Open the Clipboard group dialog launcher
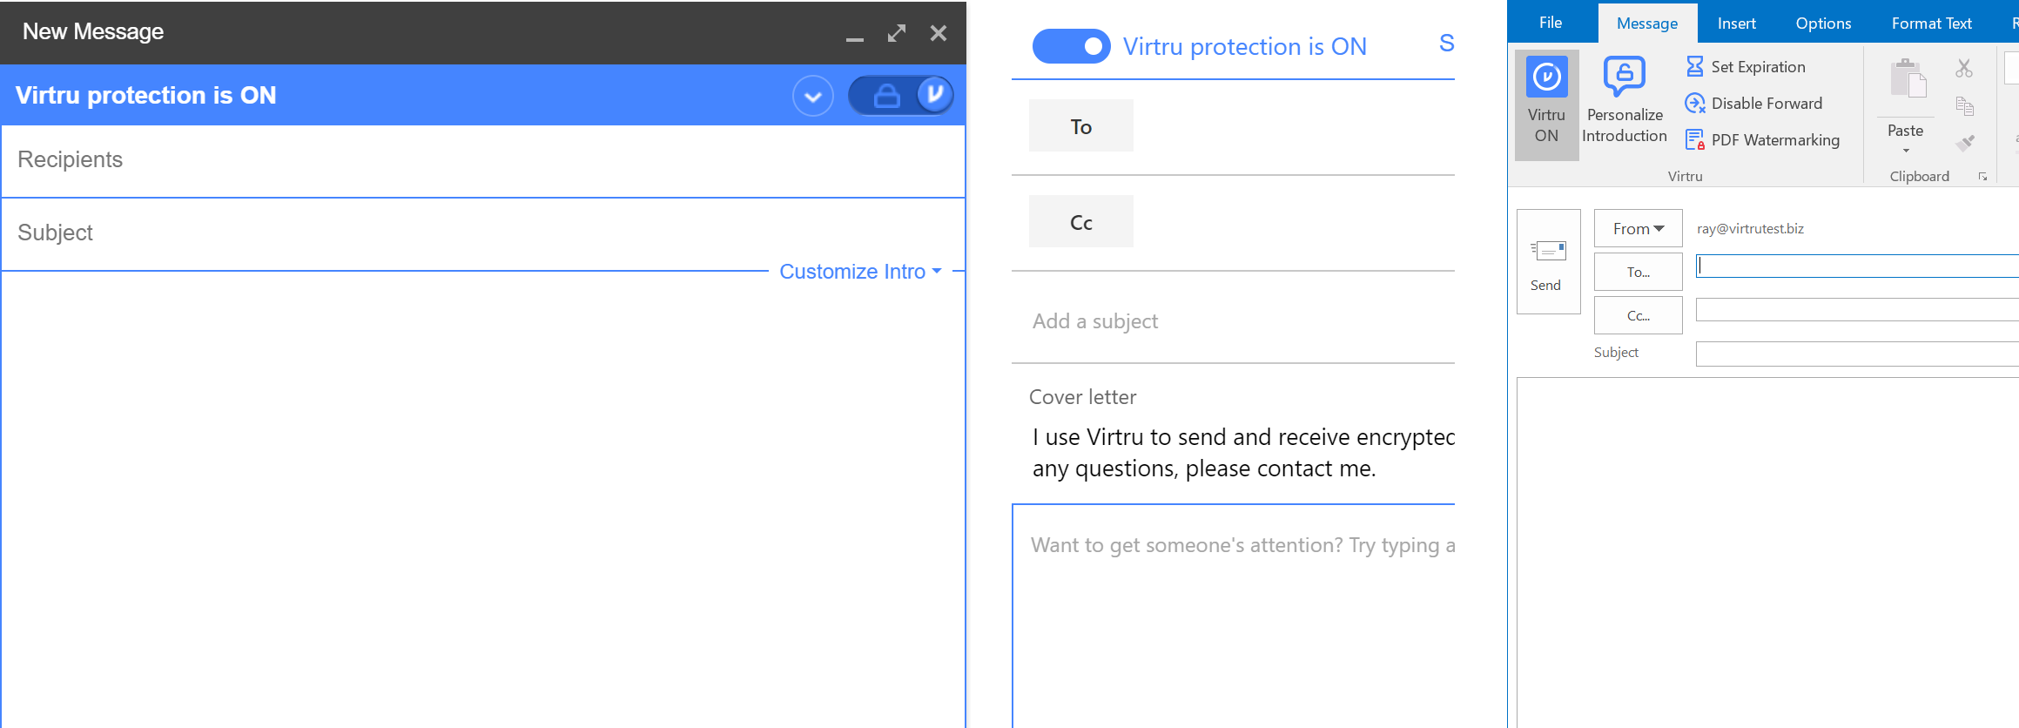The image size is (2019, 728). click(x=1982, y=177)
